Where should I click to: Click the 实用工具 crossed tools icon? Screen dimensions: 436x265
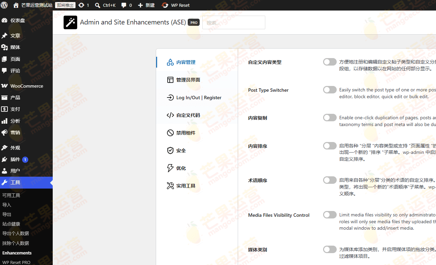click(170, 186)
